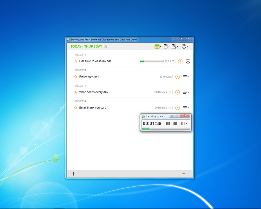Add a new task with plus button
Screen dimensions: 261x209
pos(73,174)
